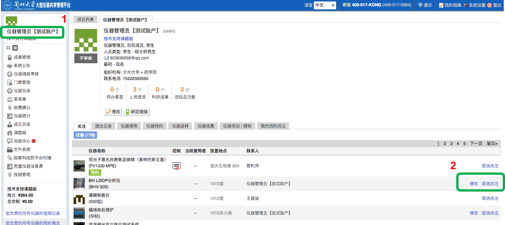
Task: Click 取消关注 for 薄膜制备仪
Action: coord(490,198)
